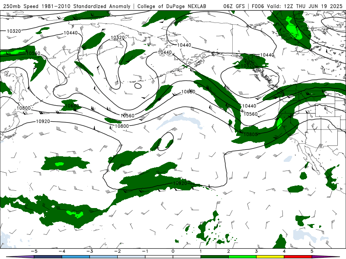Click the dark green legend segment between 1 and 2
This screenshot has width=346, height=259.
tap(215, 257)
